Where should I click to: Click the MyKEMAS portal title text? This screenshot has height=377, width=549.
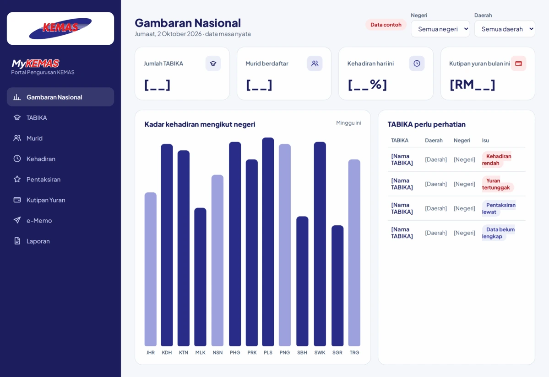click(35, 64)
